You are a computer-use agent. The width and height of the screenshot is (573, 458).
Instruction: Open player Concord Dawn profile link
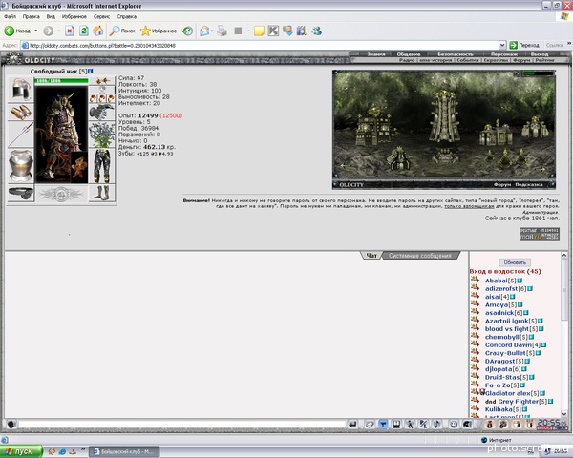coord(508,344)
